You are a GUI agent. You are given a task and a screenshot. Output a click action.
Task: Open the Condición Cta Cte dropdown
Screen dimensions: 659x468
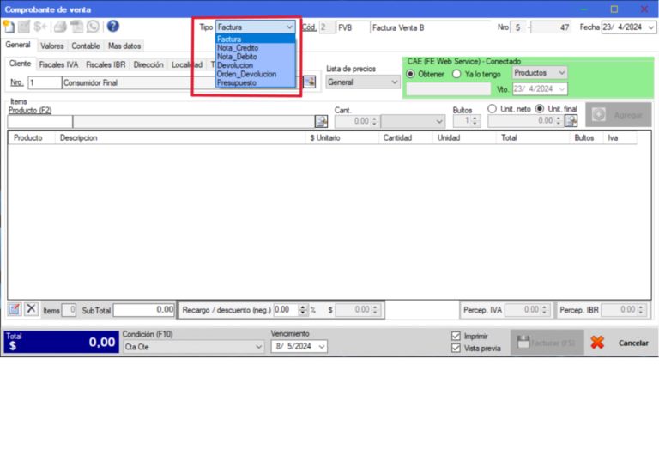pyautogui.click(x=259, y=347)
